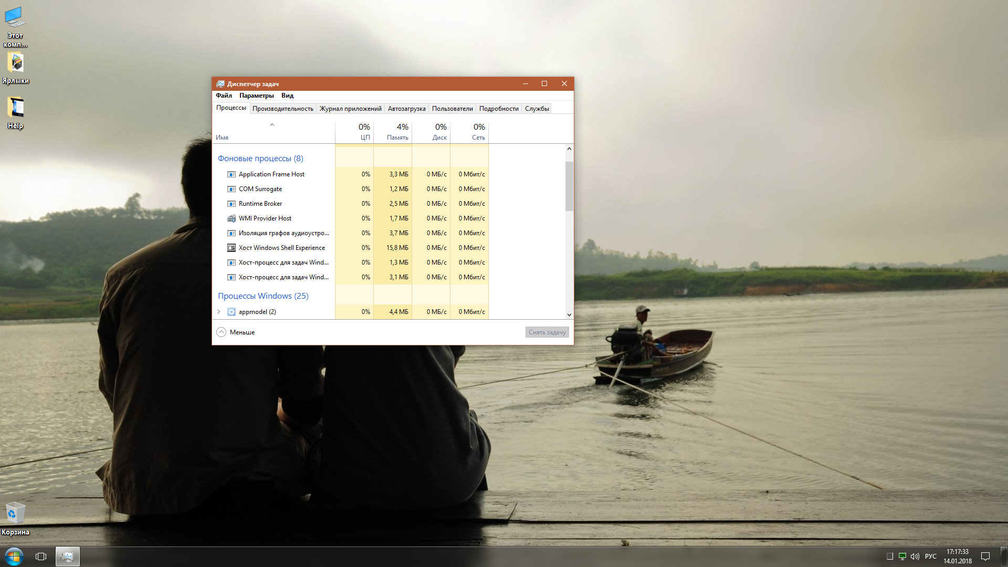This screenshot has width=1008, height=567.
Task: Click the appmodel gear icon
Action: pos(231,312)
